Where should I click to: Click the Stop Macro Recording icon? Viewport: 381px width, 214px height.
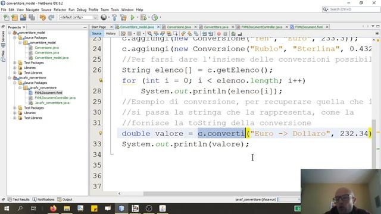click(225, 34)
